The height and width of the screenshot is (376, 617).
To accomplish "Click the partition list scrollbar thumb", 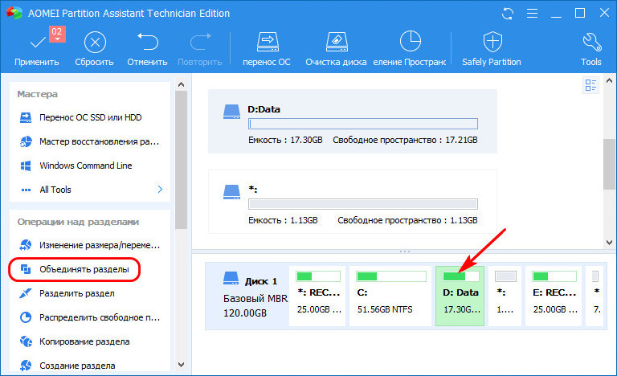I will (610, 164).
